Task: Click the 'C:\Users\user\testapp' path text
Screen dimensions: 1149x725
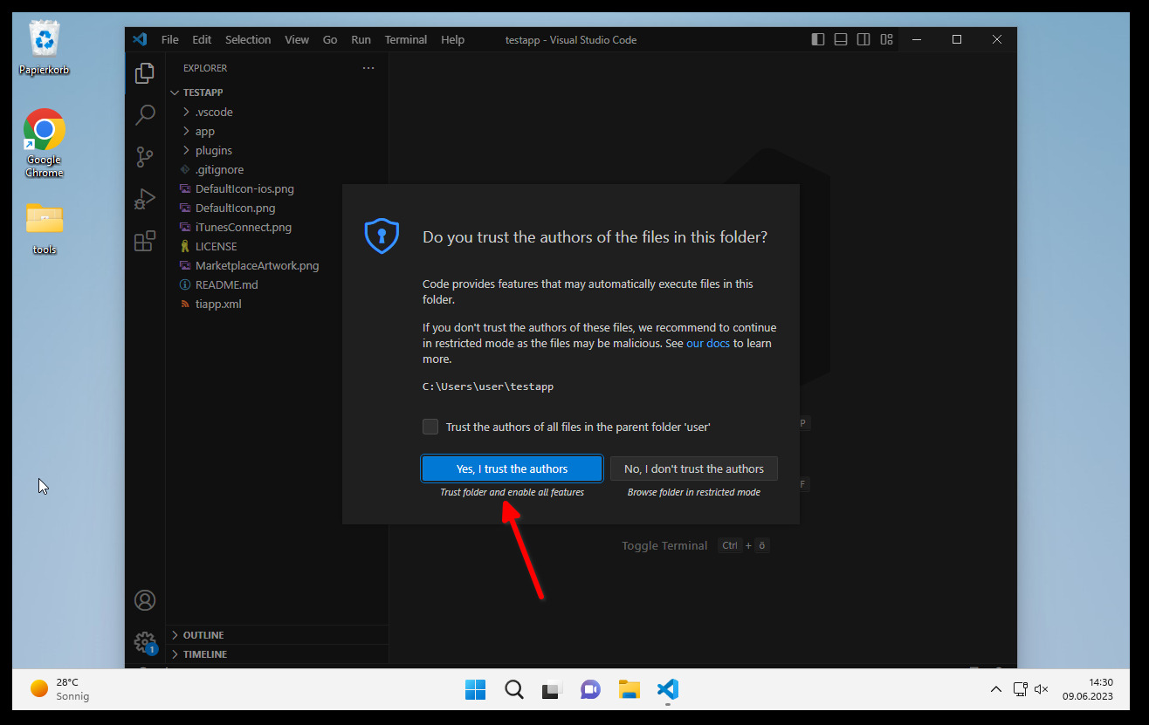Action: [488, 386]
